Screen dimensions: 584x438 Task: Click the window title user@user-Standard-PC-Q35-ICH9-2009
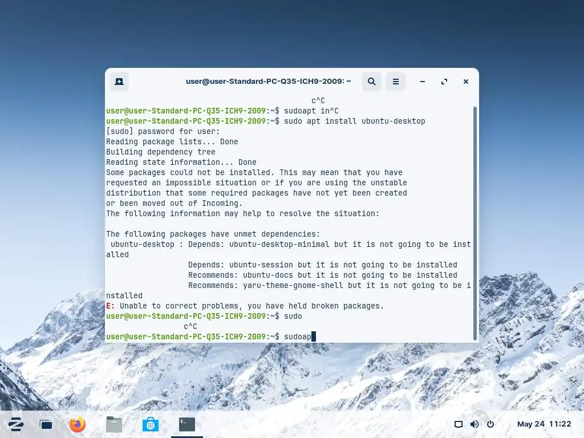click(268, 81)
